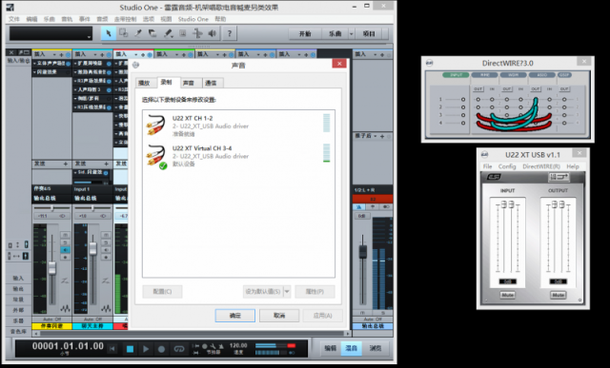Open the DirectWIRE(R) menu in U22 XT window

(541, 166)
